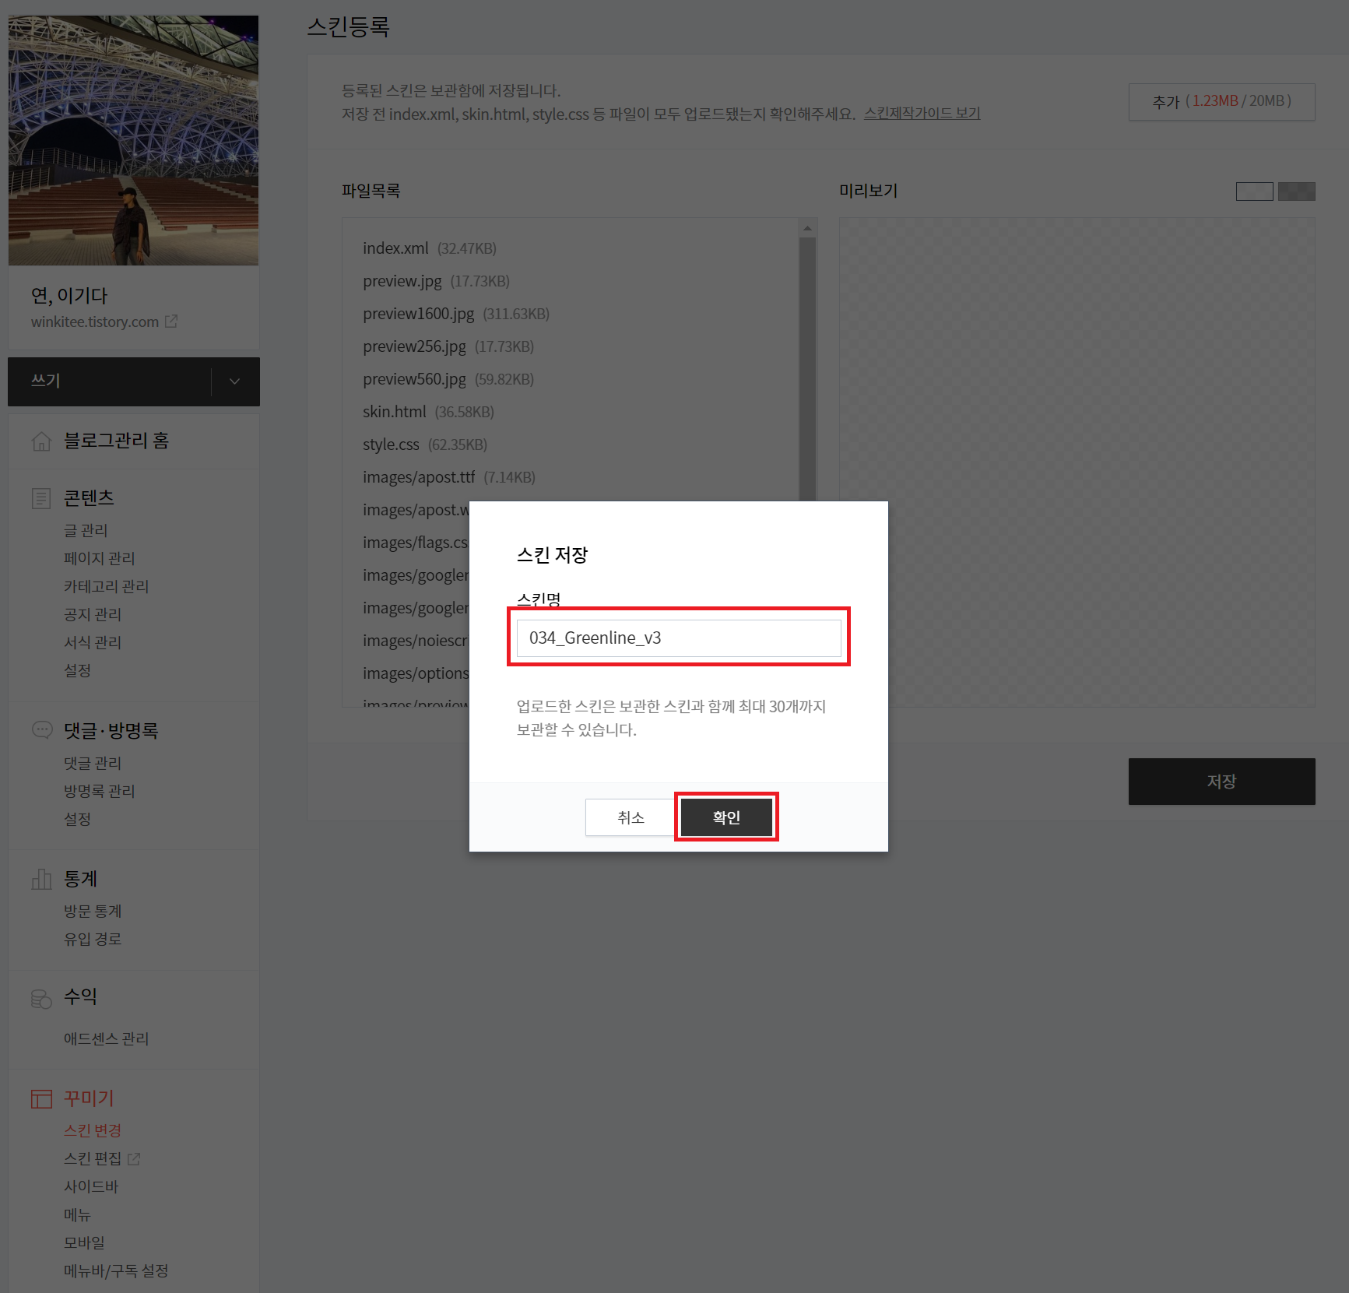Open 방문 통계 menu
1349x1293 pixels.
[x=93, y=911]
